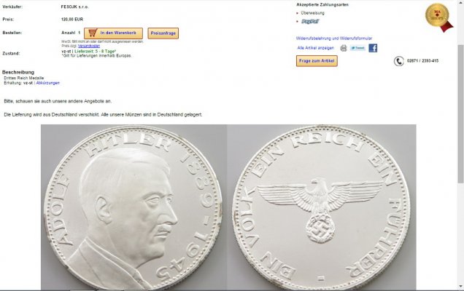Screen dimensions: 464x291
Task: Open the coin obverse portrait image
Action: (x=134, y=207)
